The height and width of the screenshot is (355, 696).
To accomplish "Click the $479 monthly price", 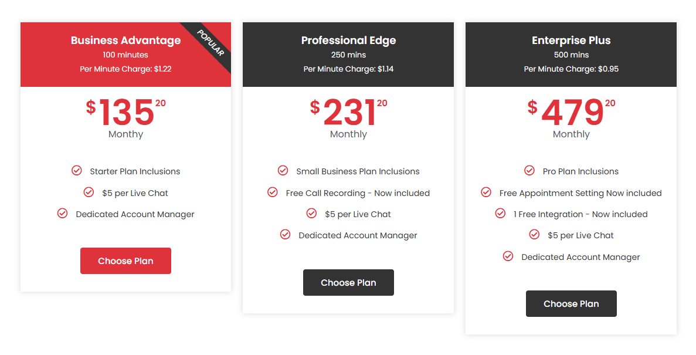I will (572, 113).
